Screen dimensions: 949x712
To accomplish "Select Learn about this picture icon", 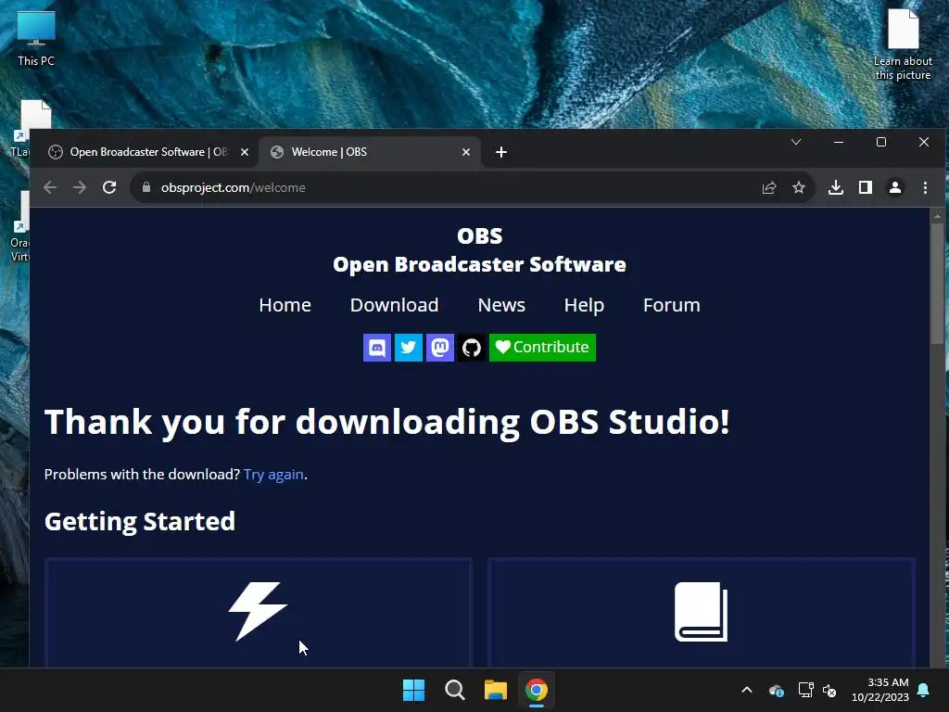I will click(x=903, y=44).
